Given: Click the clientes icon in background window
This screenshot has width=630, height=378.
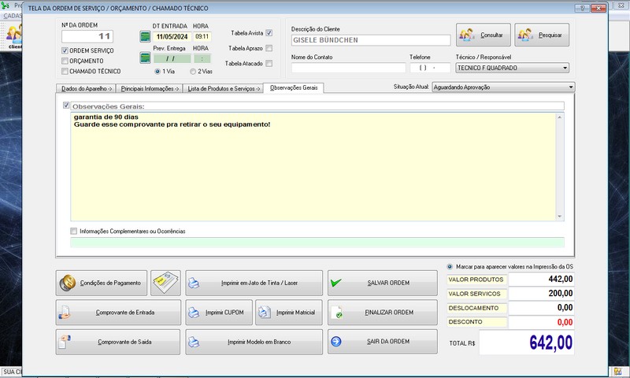Looking at the screenshot, I should pyautogui.click(x=14, y=35).
